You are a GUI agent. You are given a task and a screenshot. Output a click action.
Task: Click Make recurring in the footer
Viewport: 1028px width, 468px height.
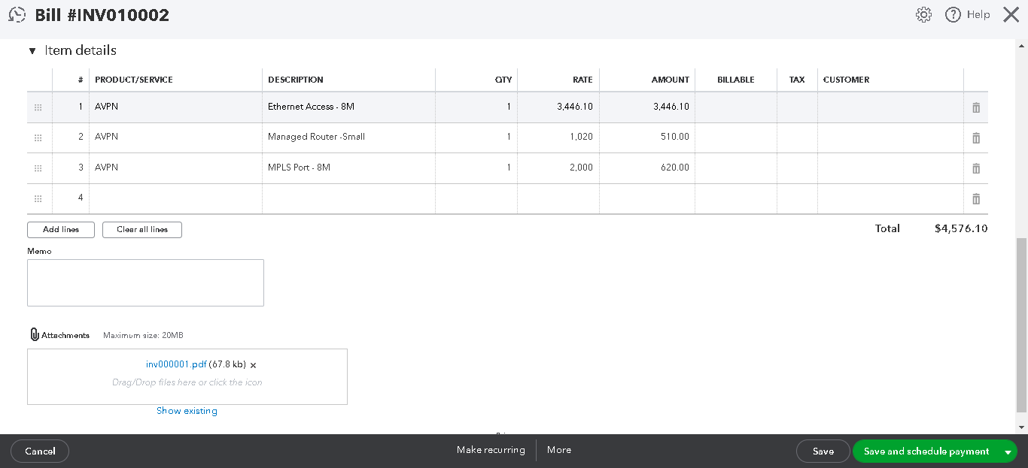[491, 450]
